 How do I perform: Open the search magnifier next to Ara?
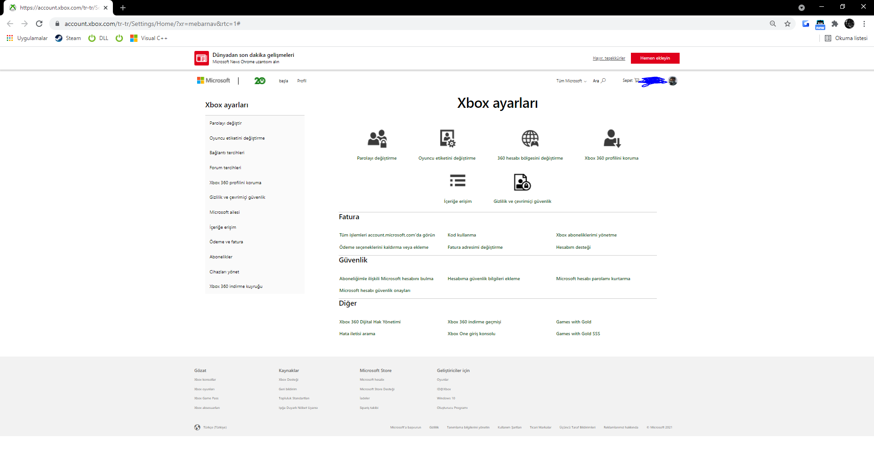tap(604, 81)
